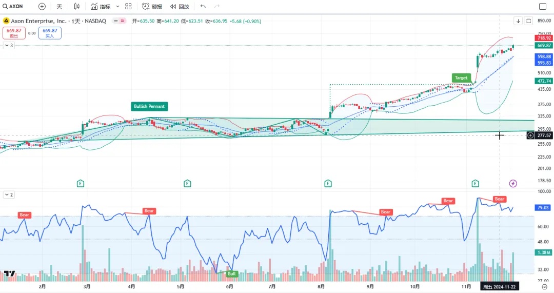Click the undo arrow icon
This screenshot has height=293, width=554.
(x=203, y=7)
